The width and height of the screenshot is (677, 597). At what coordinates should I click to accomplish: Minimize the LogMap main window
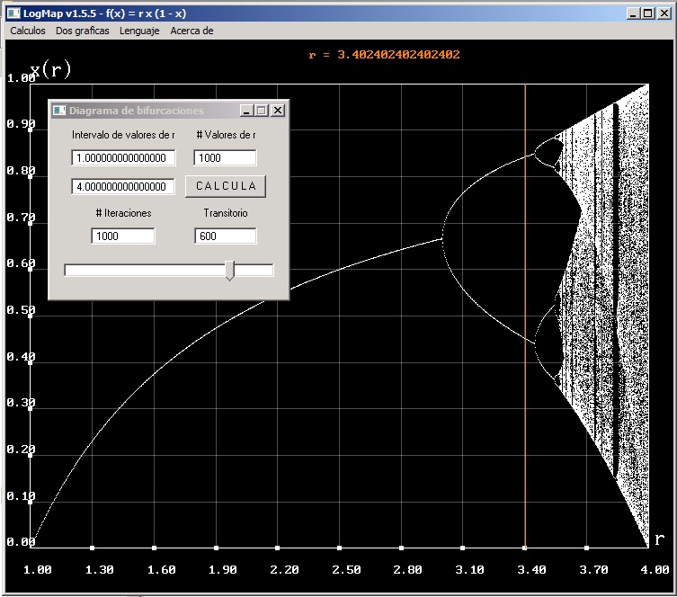point(633,13)
